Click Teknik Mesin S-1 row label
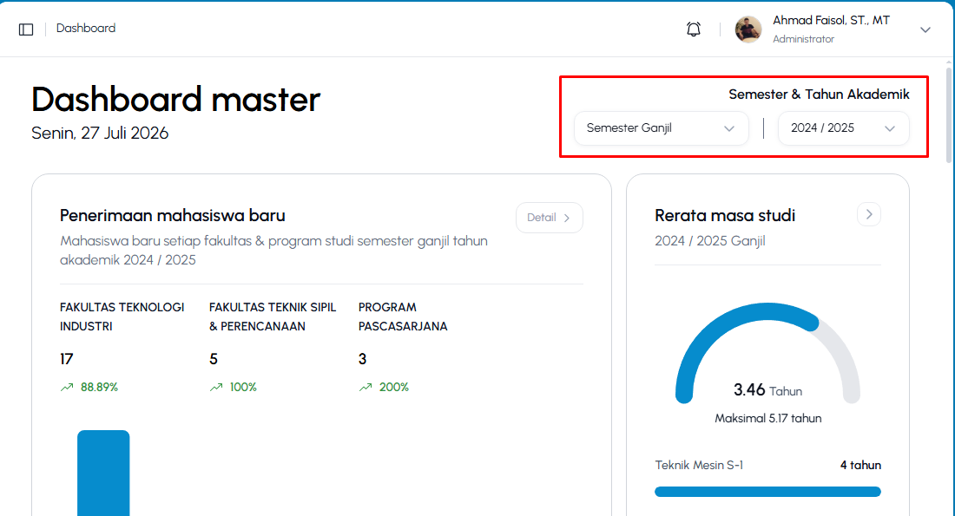 click(x=699, y=465)
